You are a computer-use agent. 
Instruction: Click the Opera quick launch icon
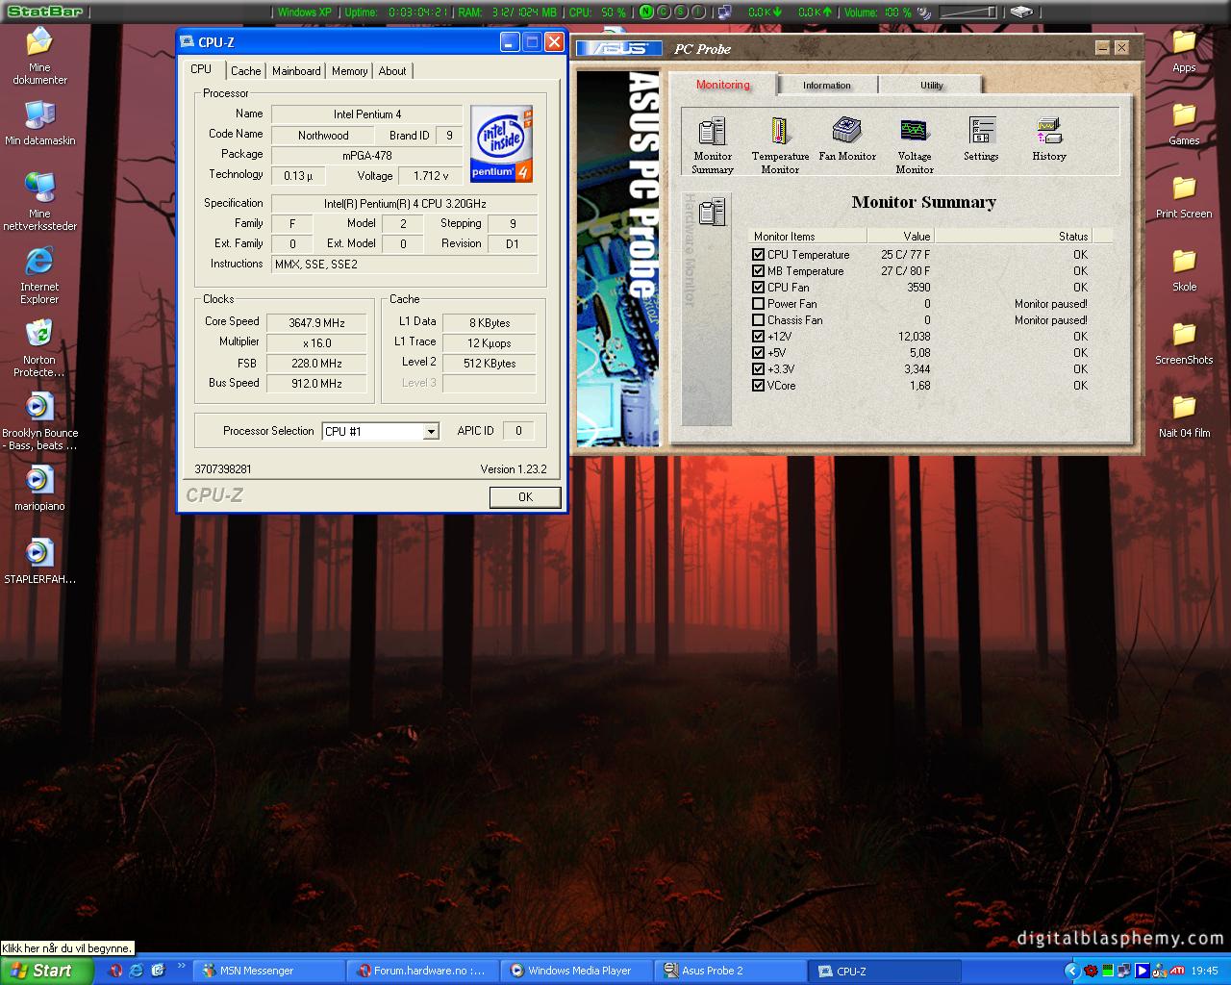[x=116, y=971]
